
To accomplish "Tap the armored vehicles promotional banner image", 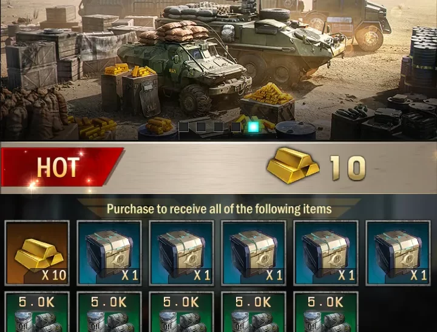I will point(218,70).
